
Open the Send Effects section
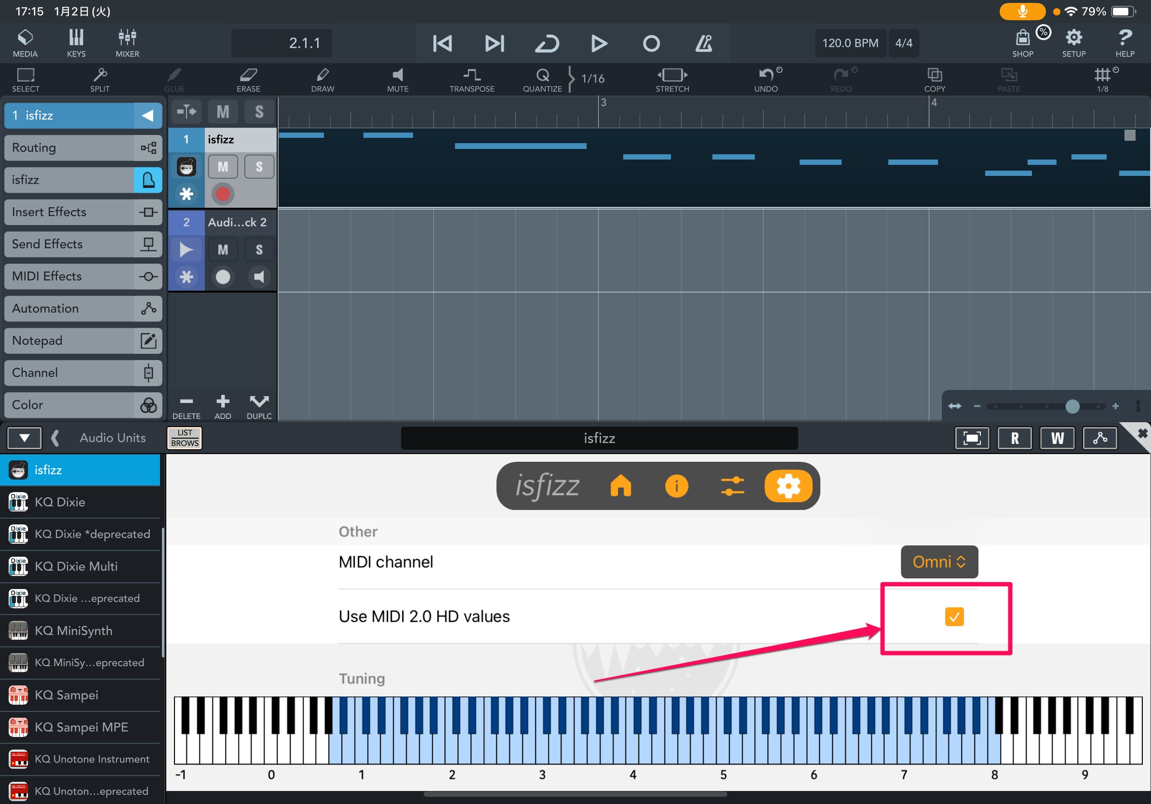[x=83, y=244]
